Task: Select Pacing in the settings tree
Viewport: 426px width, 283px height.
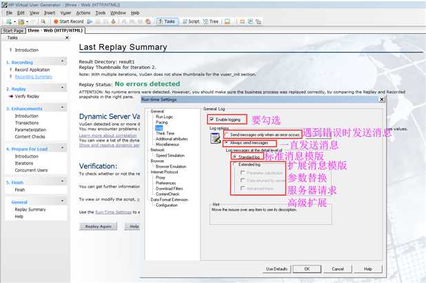Action: [162, 122]
